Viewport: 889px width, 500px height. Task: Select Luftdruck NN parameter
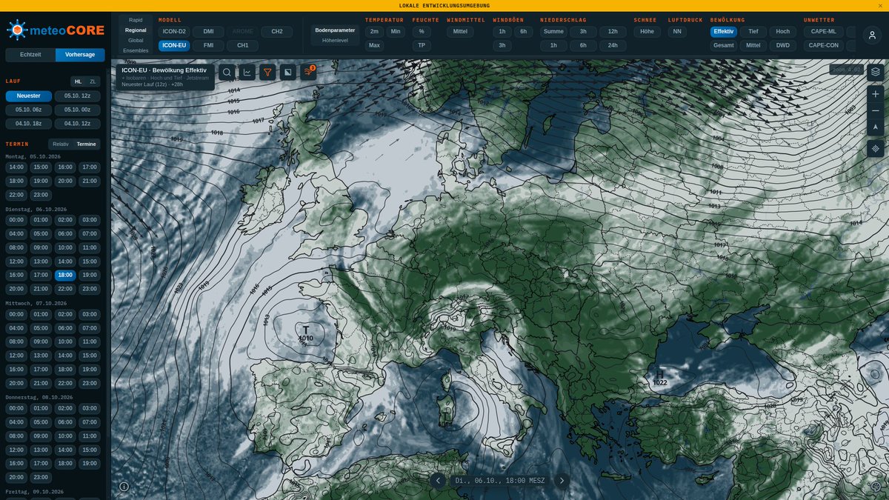pyautogui.click(x=676, y=32)
